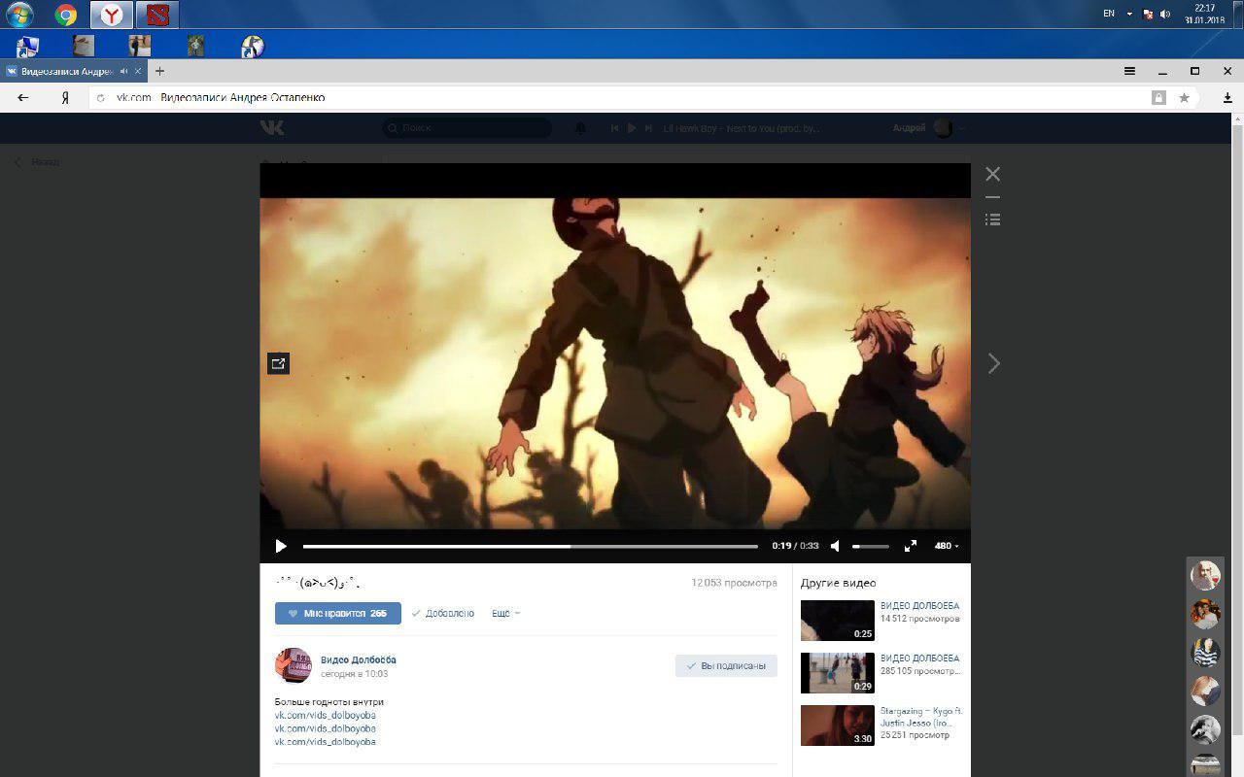Skip to next track in VK header
This screenshot has width=1244, height=777.
point(648,128)
